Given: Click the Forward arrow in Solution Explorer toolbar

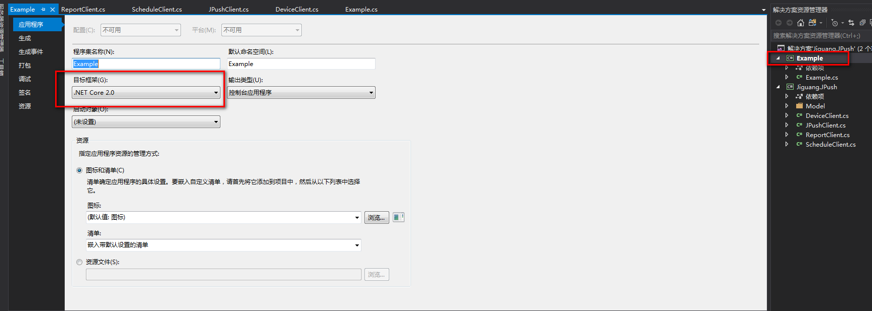Looking at the screenshot, I should [x=789, y=23].
